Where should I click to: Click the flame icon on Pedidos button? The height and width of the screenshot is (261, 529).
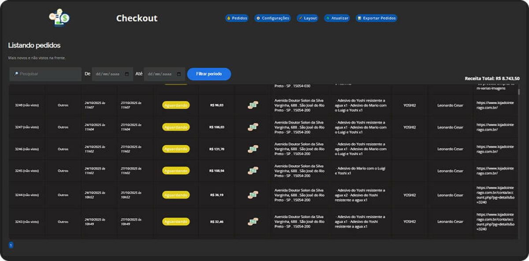tap(229, 18)
